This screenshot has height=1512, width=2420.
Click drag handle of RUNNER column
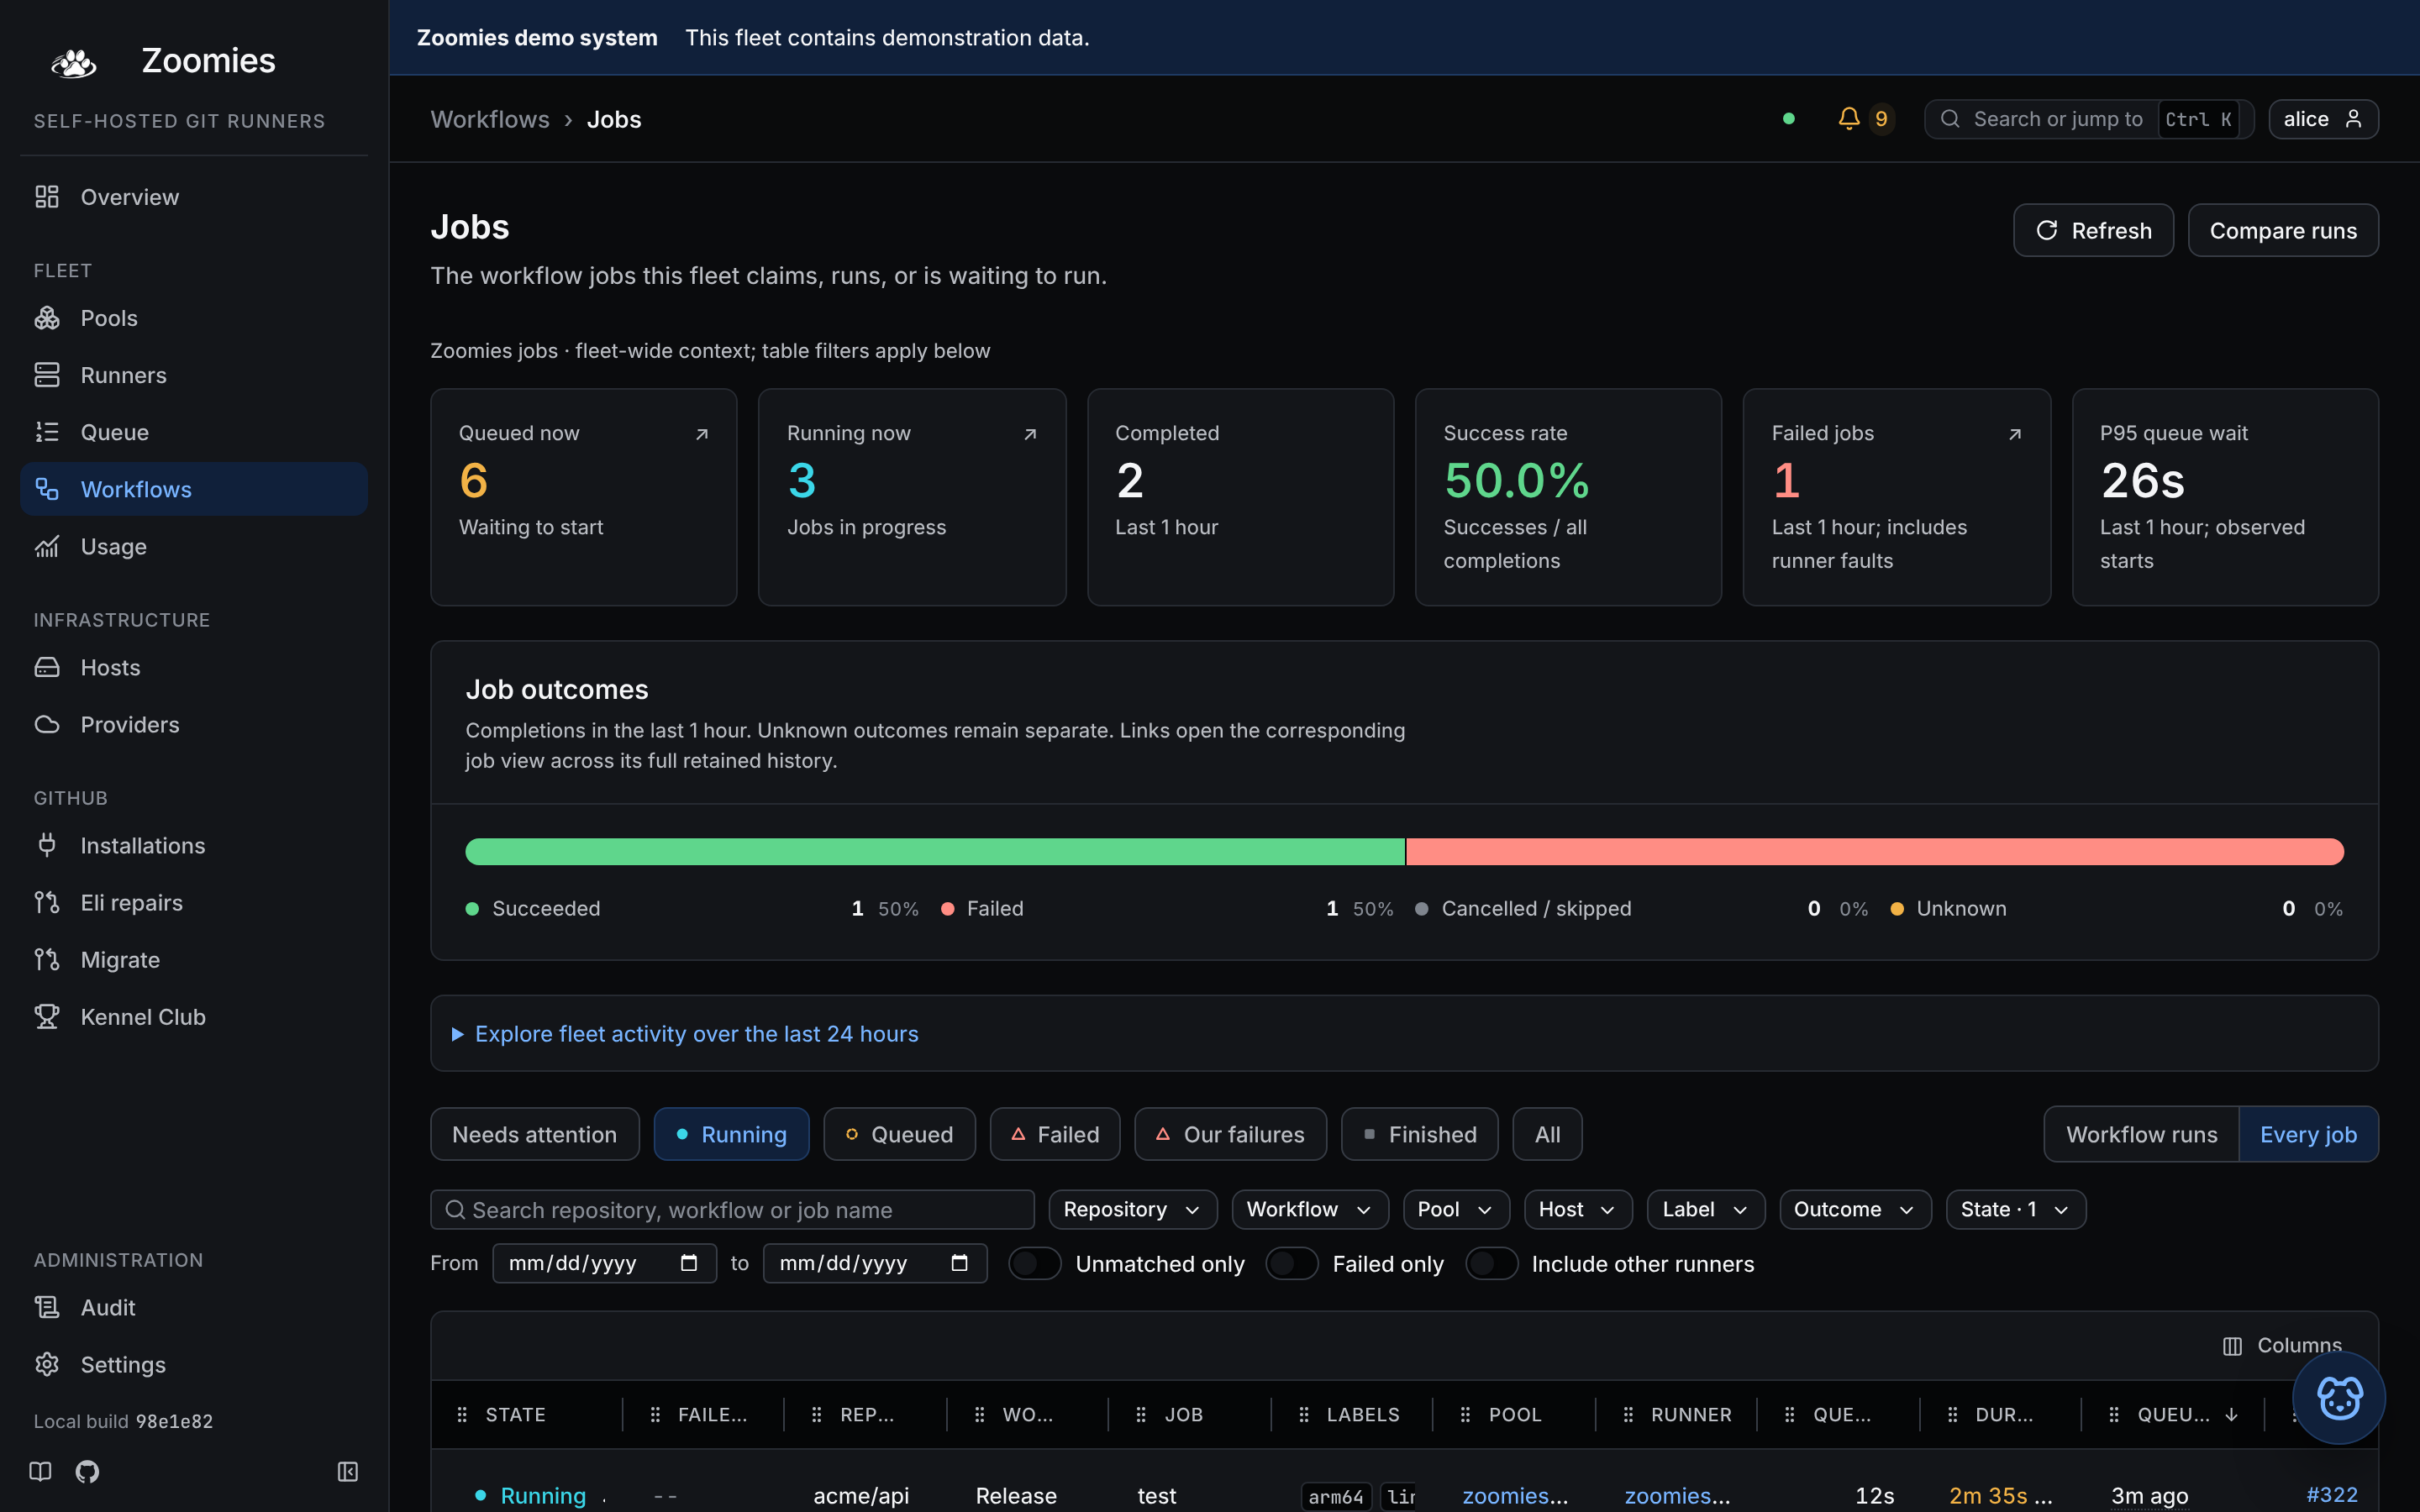pyautogui.click(x=1628, y=1414)
